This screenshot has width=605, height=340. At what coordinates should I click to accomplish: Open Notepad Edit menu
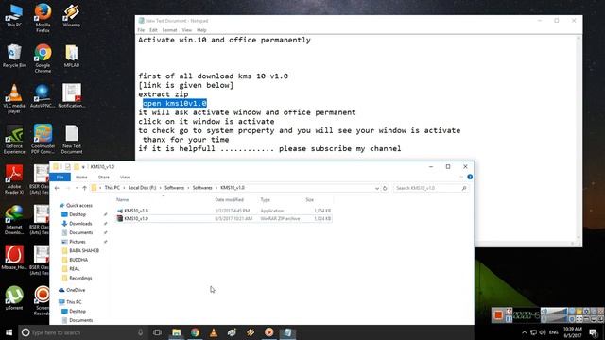[153, 30]
